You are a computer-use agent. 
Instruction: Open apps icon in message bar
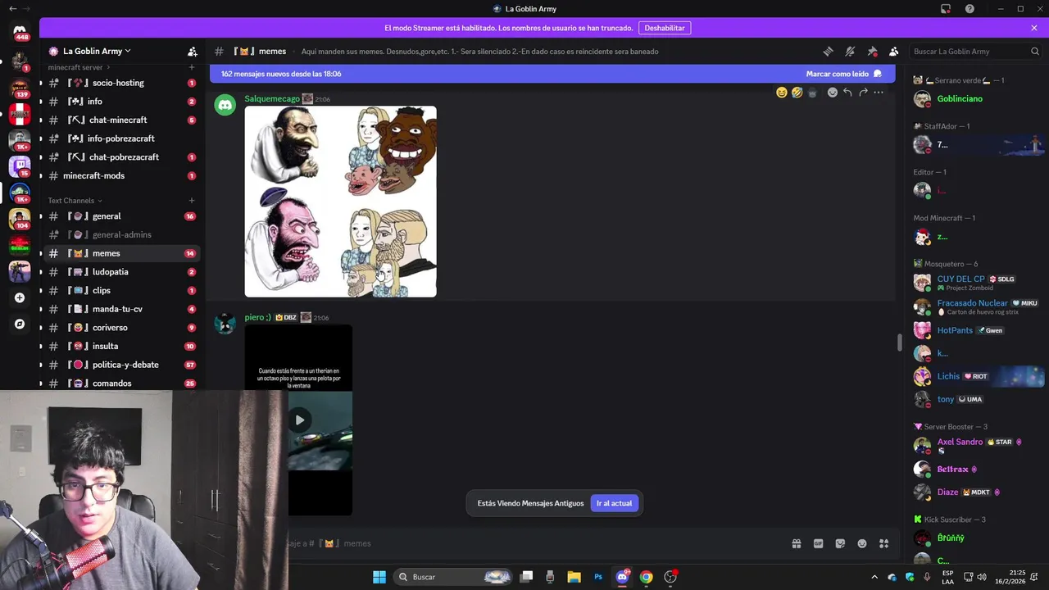coord(883,543)
